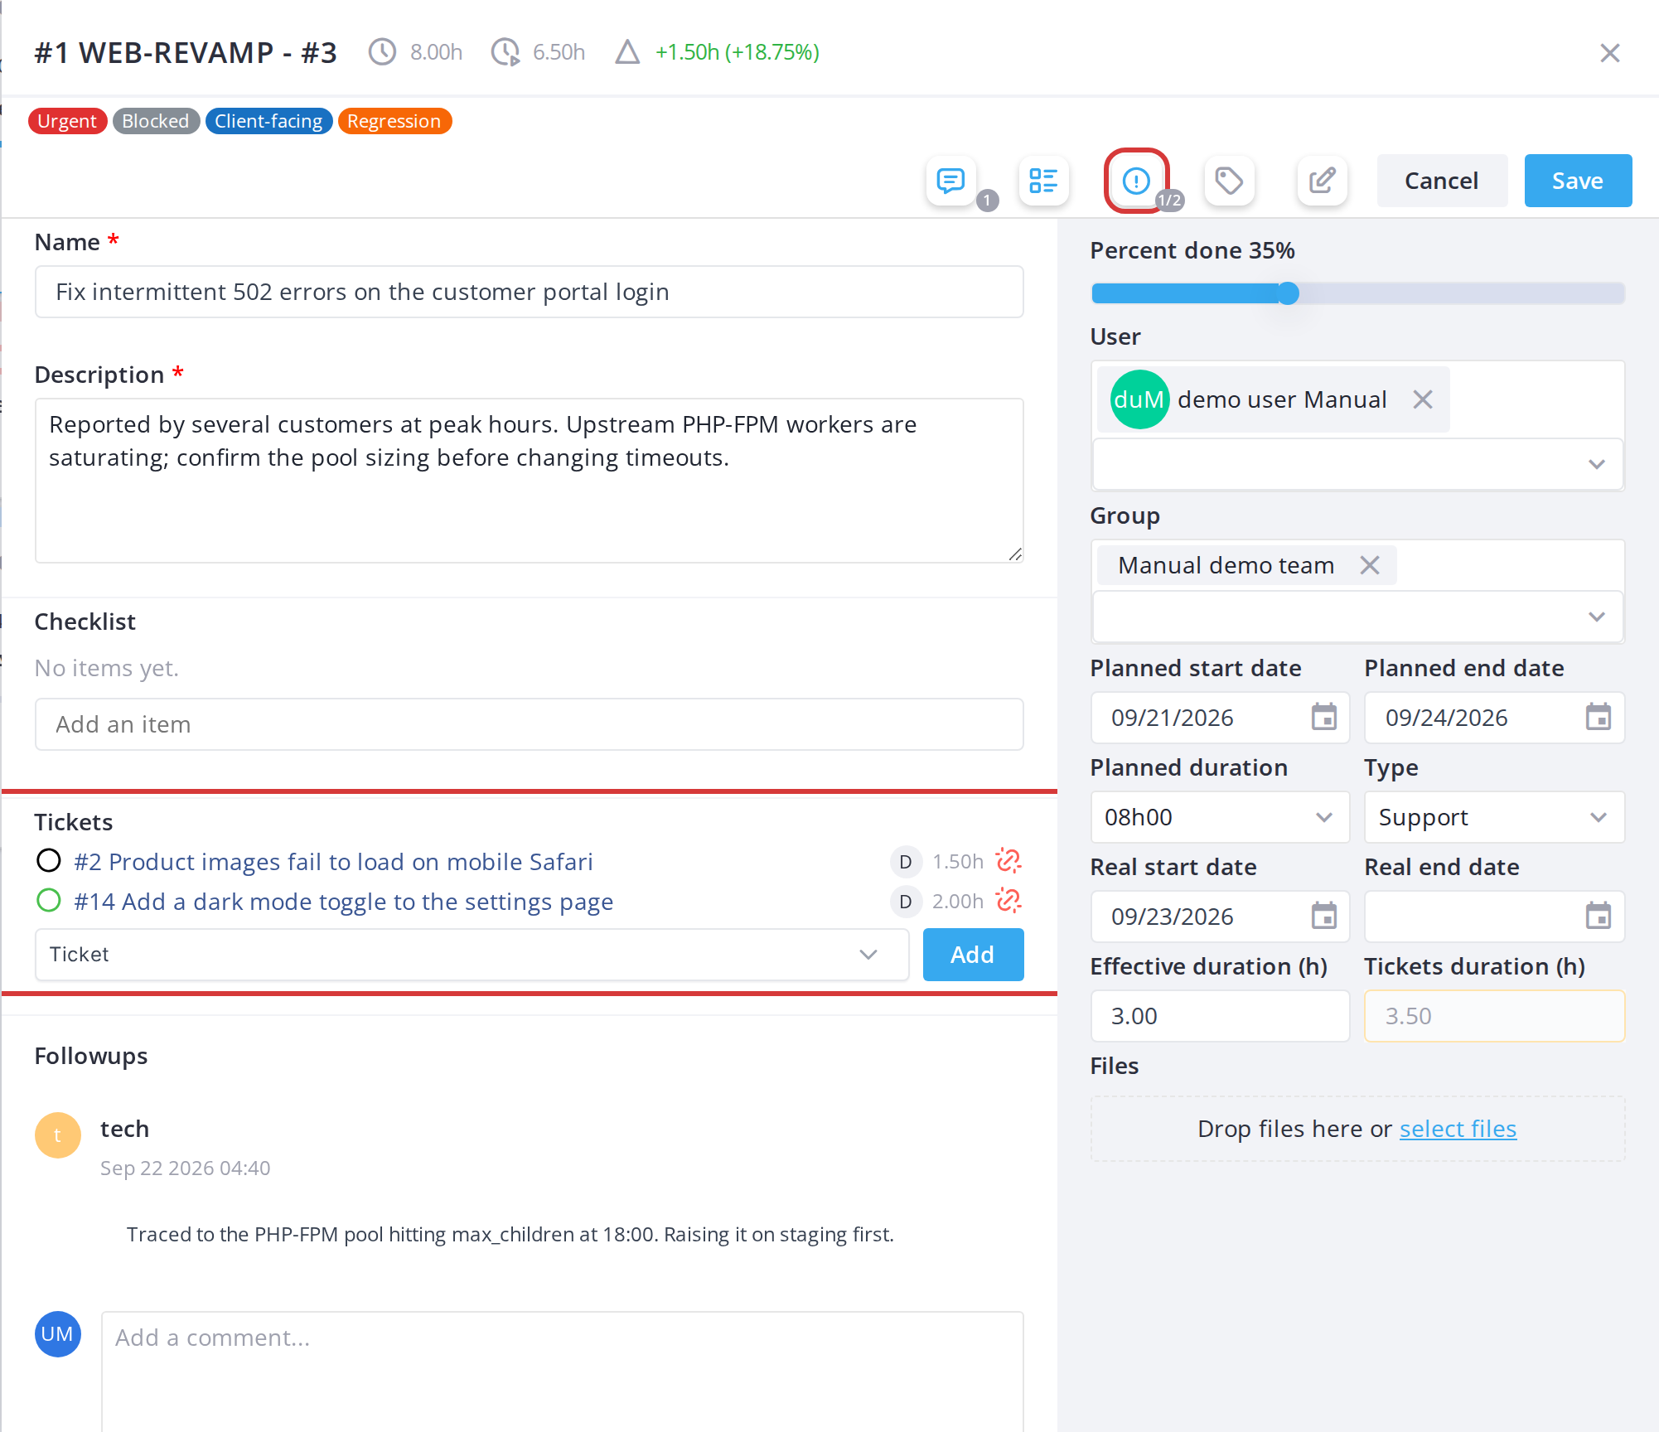Image resolution: width=1659 pixels, height=1432 pixels.
Task: Click the Blocked tag
Action: coord(156,121)
